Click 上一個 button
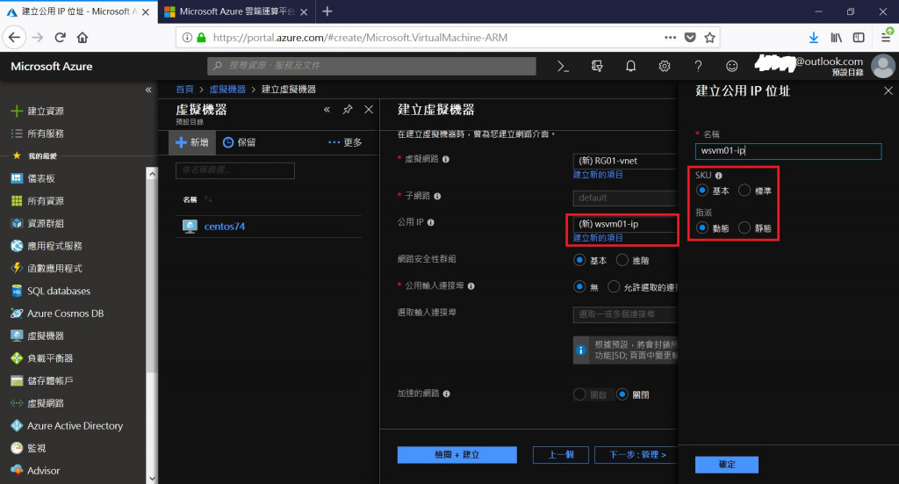This screenshot has width=899, height=484. 561,455
